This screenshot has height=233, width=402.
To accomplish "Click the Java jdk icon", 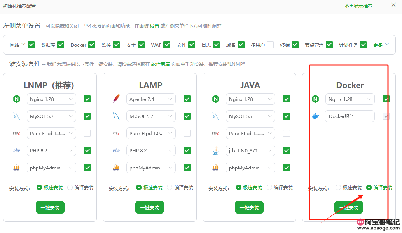I will click(215, 150).
